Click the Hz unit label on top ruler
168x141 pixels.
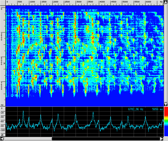[161, 2]
